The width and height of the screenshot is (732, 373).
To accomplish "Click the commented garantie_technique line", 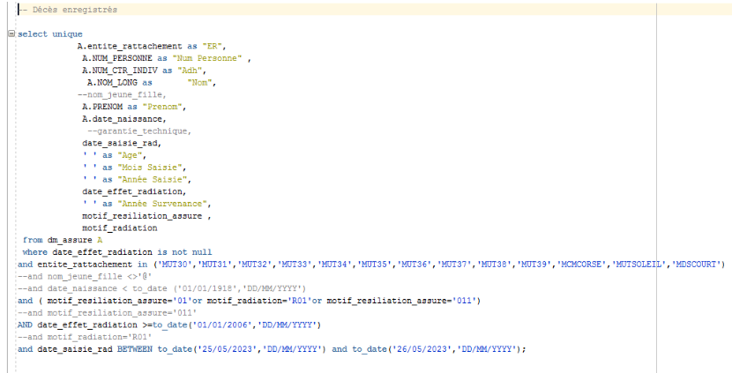I will click(x=139, y=131).
